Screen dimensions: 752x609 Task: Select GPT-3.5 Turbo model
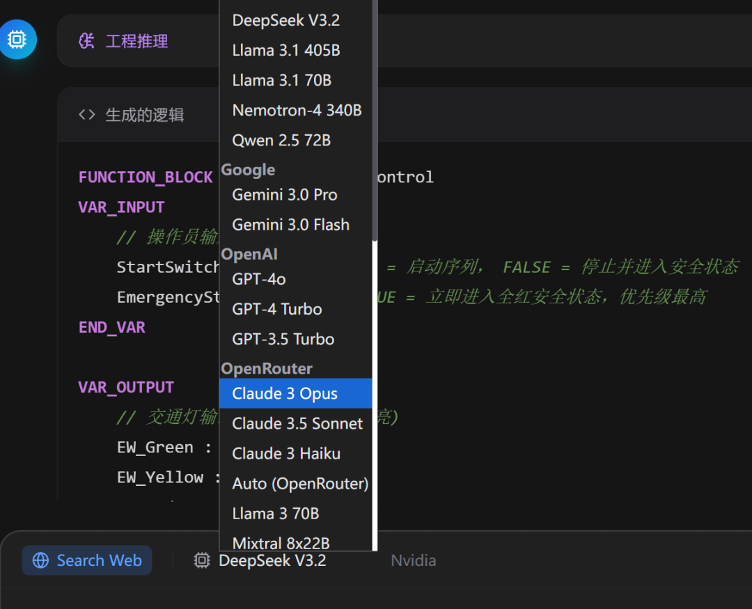click(295, 339)
